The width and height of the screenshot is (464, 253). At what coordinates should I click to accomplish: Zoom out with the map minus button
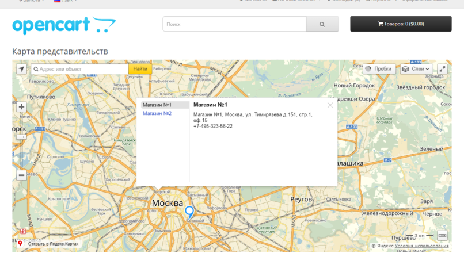click(x=21, y=175)
